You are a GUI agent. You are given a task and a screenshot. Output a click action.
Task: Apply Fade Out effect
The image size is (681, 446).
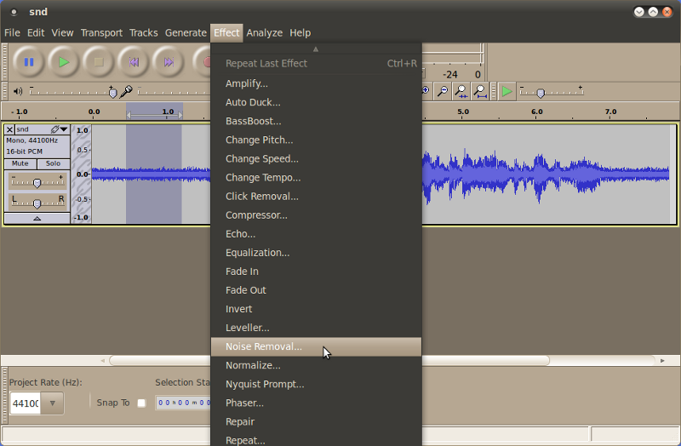[316, 290]
